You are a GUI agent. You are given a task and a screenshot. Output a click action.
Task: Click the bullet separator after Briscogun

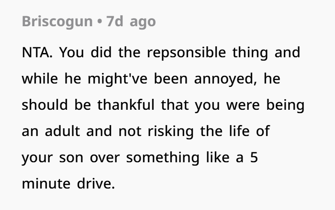point(99,22)
